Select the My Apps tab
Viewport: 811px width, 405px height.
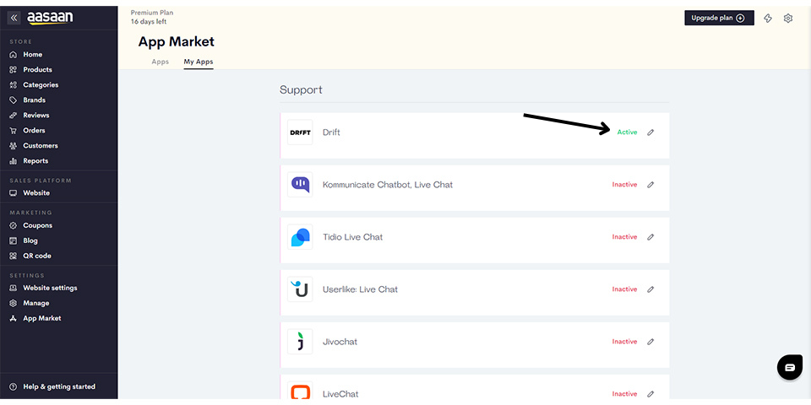[x=199, y=62]
